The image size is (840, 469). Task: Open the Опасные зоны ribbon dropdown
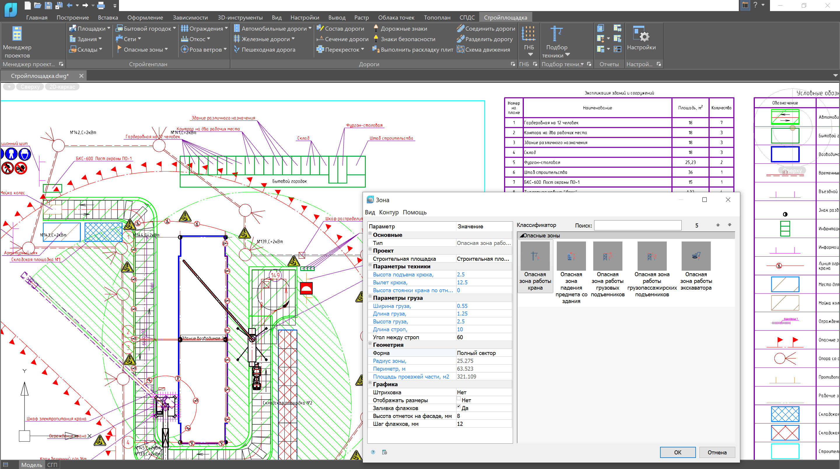(166, 49)
